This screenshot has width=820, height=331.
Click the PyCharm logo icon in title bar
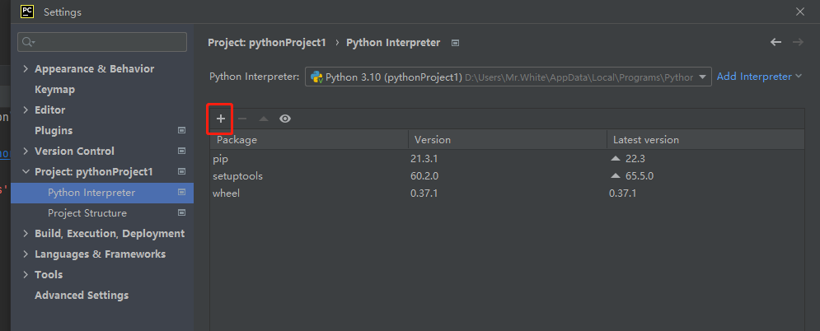27,12
